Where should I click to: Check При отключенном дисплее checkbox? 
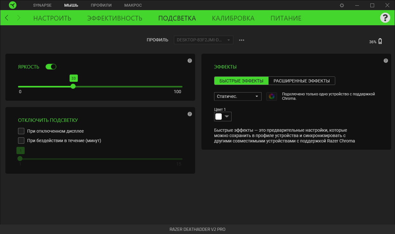(x=21, y=131)
